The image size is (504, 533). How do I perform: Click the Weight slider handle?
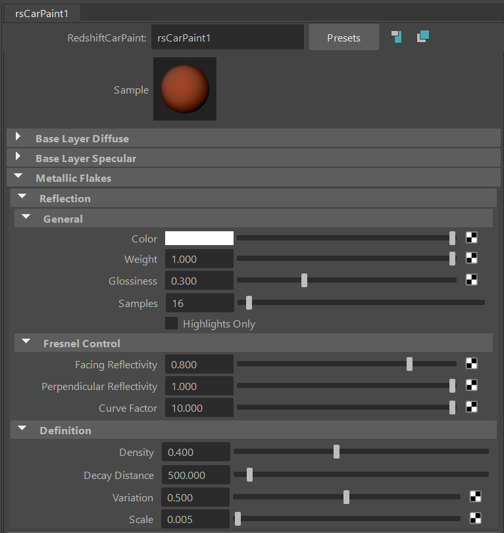coord(452,259)
